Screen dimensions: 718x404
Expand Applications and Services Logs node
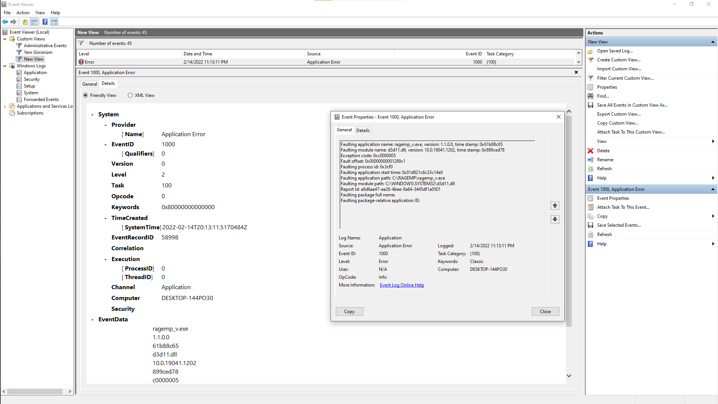4,106
